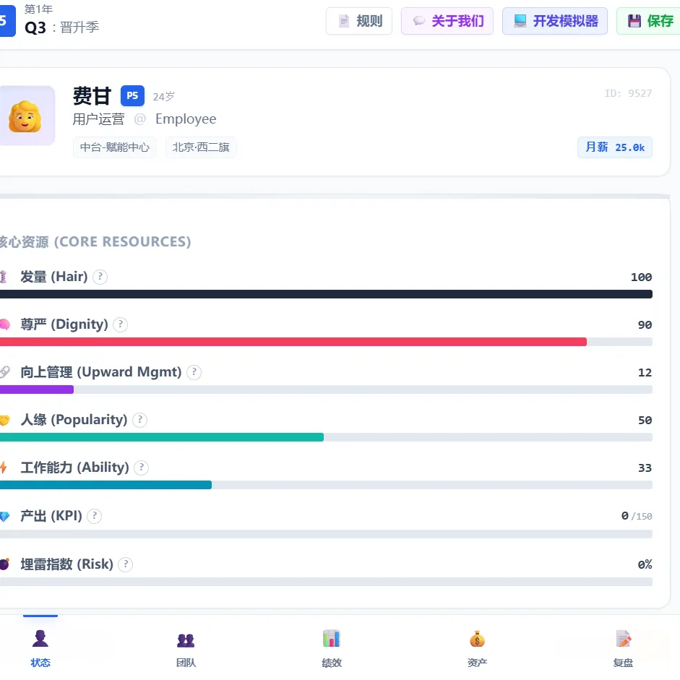Click the help icon next to 人缘 (Popularity)
The height and width of the screenshot is (680, 680).
(140, 420)
